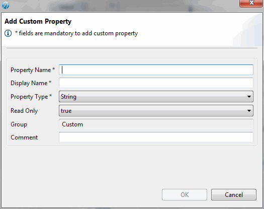
Task: Click the 'Property Type *' label
Action: [x=31, y=97]
